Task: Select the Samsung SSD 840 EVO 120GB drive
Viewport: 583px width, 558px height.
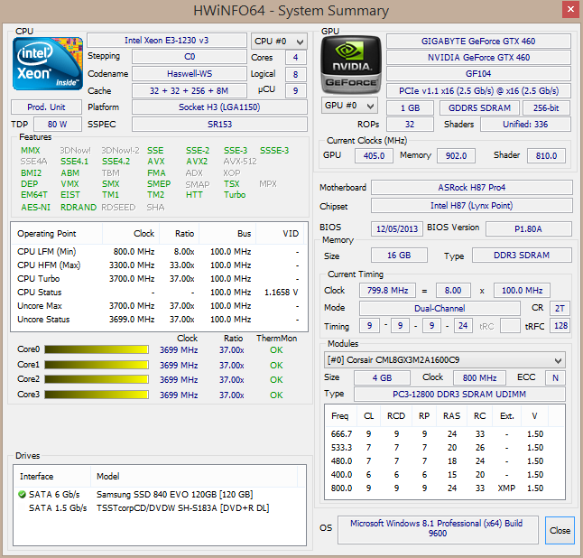Action: [x=159, y=495]
